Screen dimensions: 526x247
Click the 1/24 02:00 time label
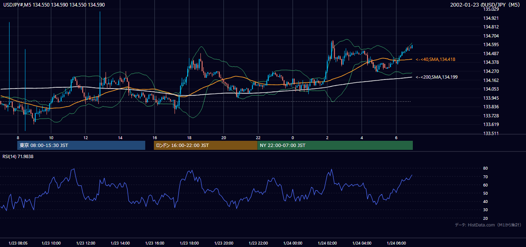coord(328,243)
